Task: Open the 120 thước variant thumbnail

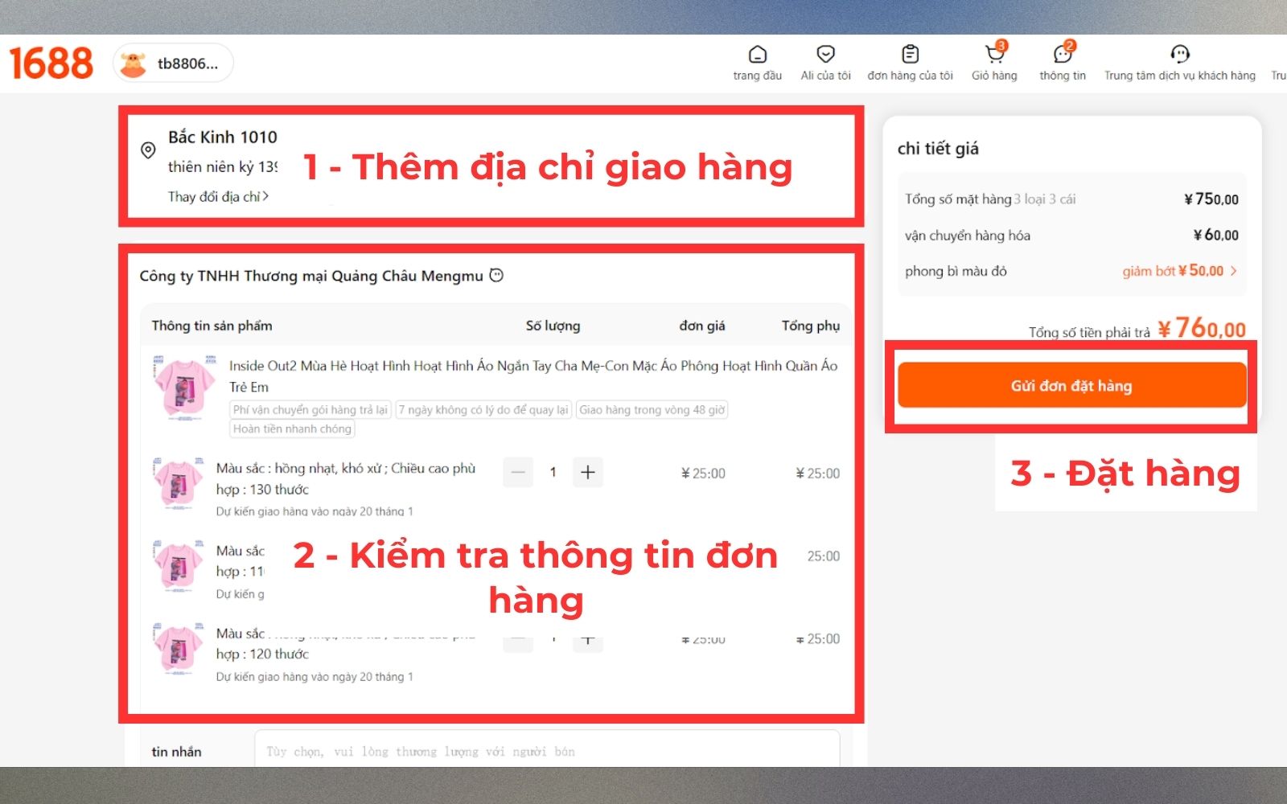Action: coord(178,648)
